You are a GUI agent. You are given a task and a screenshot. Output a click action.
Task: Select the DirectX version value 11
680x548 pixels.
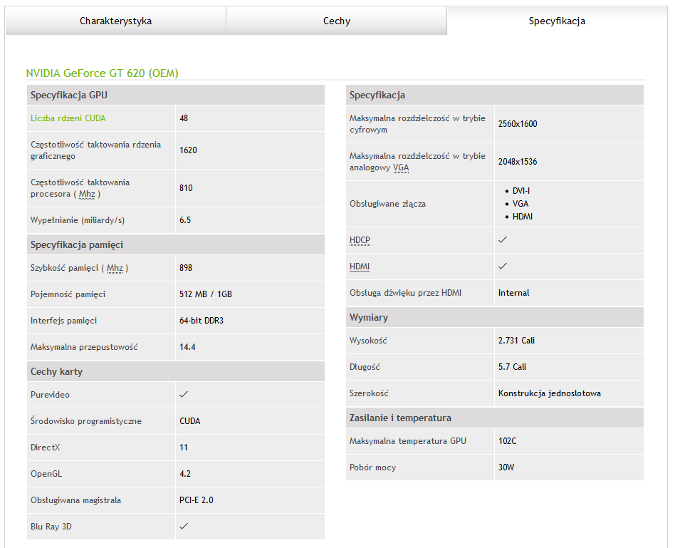[184, 448]
